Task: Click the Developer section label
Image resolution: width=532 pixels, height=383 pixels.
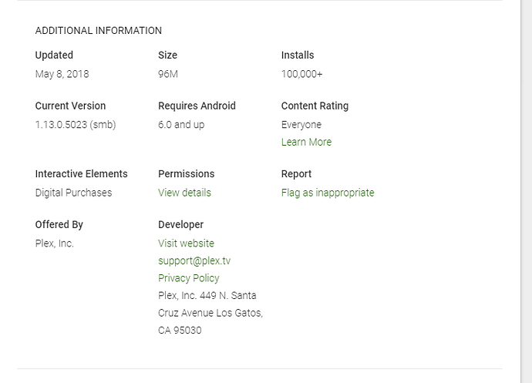Action: [x=181, y=225]
